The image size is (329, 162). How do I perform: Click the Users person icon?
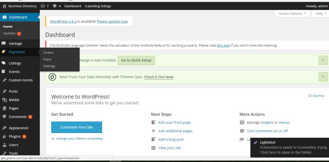tap(4, 145)
